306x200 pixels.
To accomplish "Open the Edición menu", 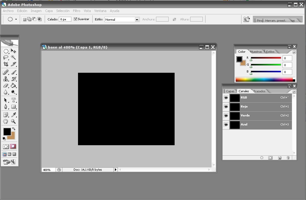I will [22, 11].
